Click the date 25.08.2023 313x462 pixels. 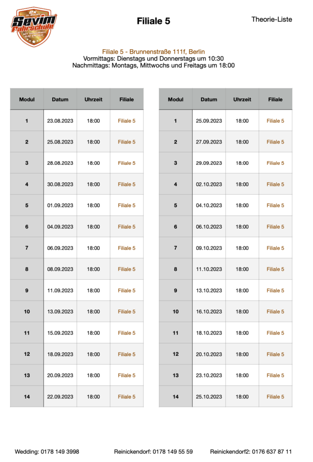[x=60, y=142]
